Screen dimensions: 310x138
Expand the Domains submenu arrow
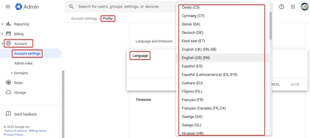pyautogui.click(x=12, y=73)
